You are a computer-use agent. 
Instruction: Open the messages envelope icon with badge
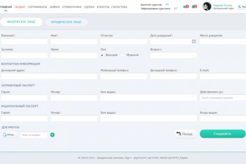click(186, 6)
